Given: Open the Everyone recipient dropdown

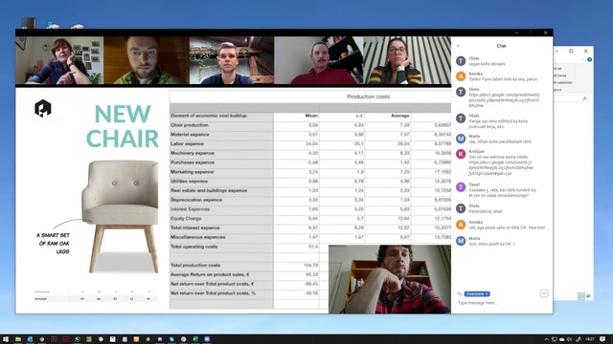Looking at the screenshot, I should pyautogui.click(x=477, y=293).
